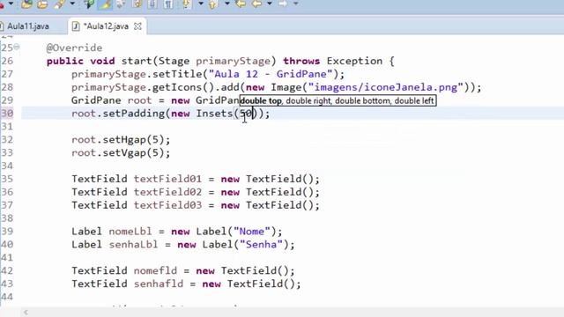This screenshot has width=564, height=317.
Task: Click the nomeLbl variable name
Action: tap(130, 232)
